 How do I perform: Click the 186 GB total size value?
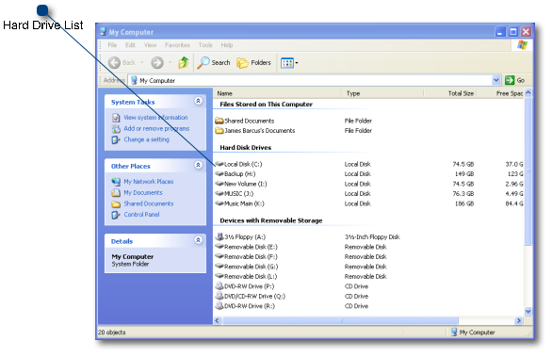pos(464,203)
